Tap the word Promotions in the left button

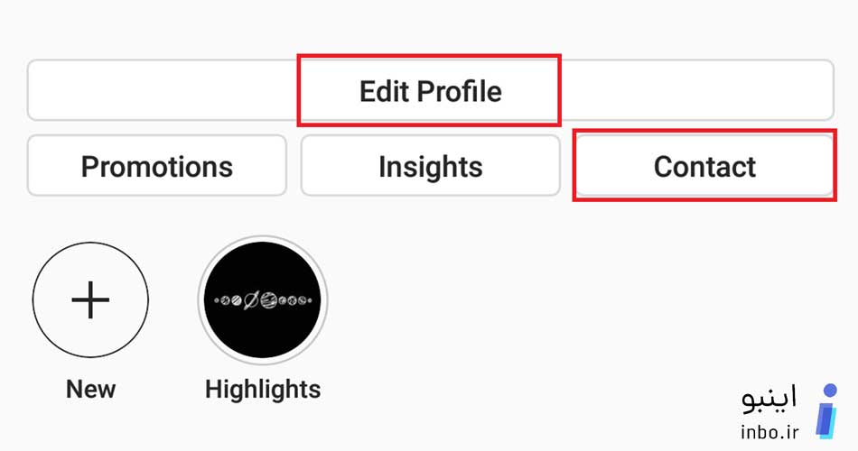[x=157, y=166]
